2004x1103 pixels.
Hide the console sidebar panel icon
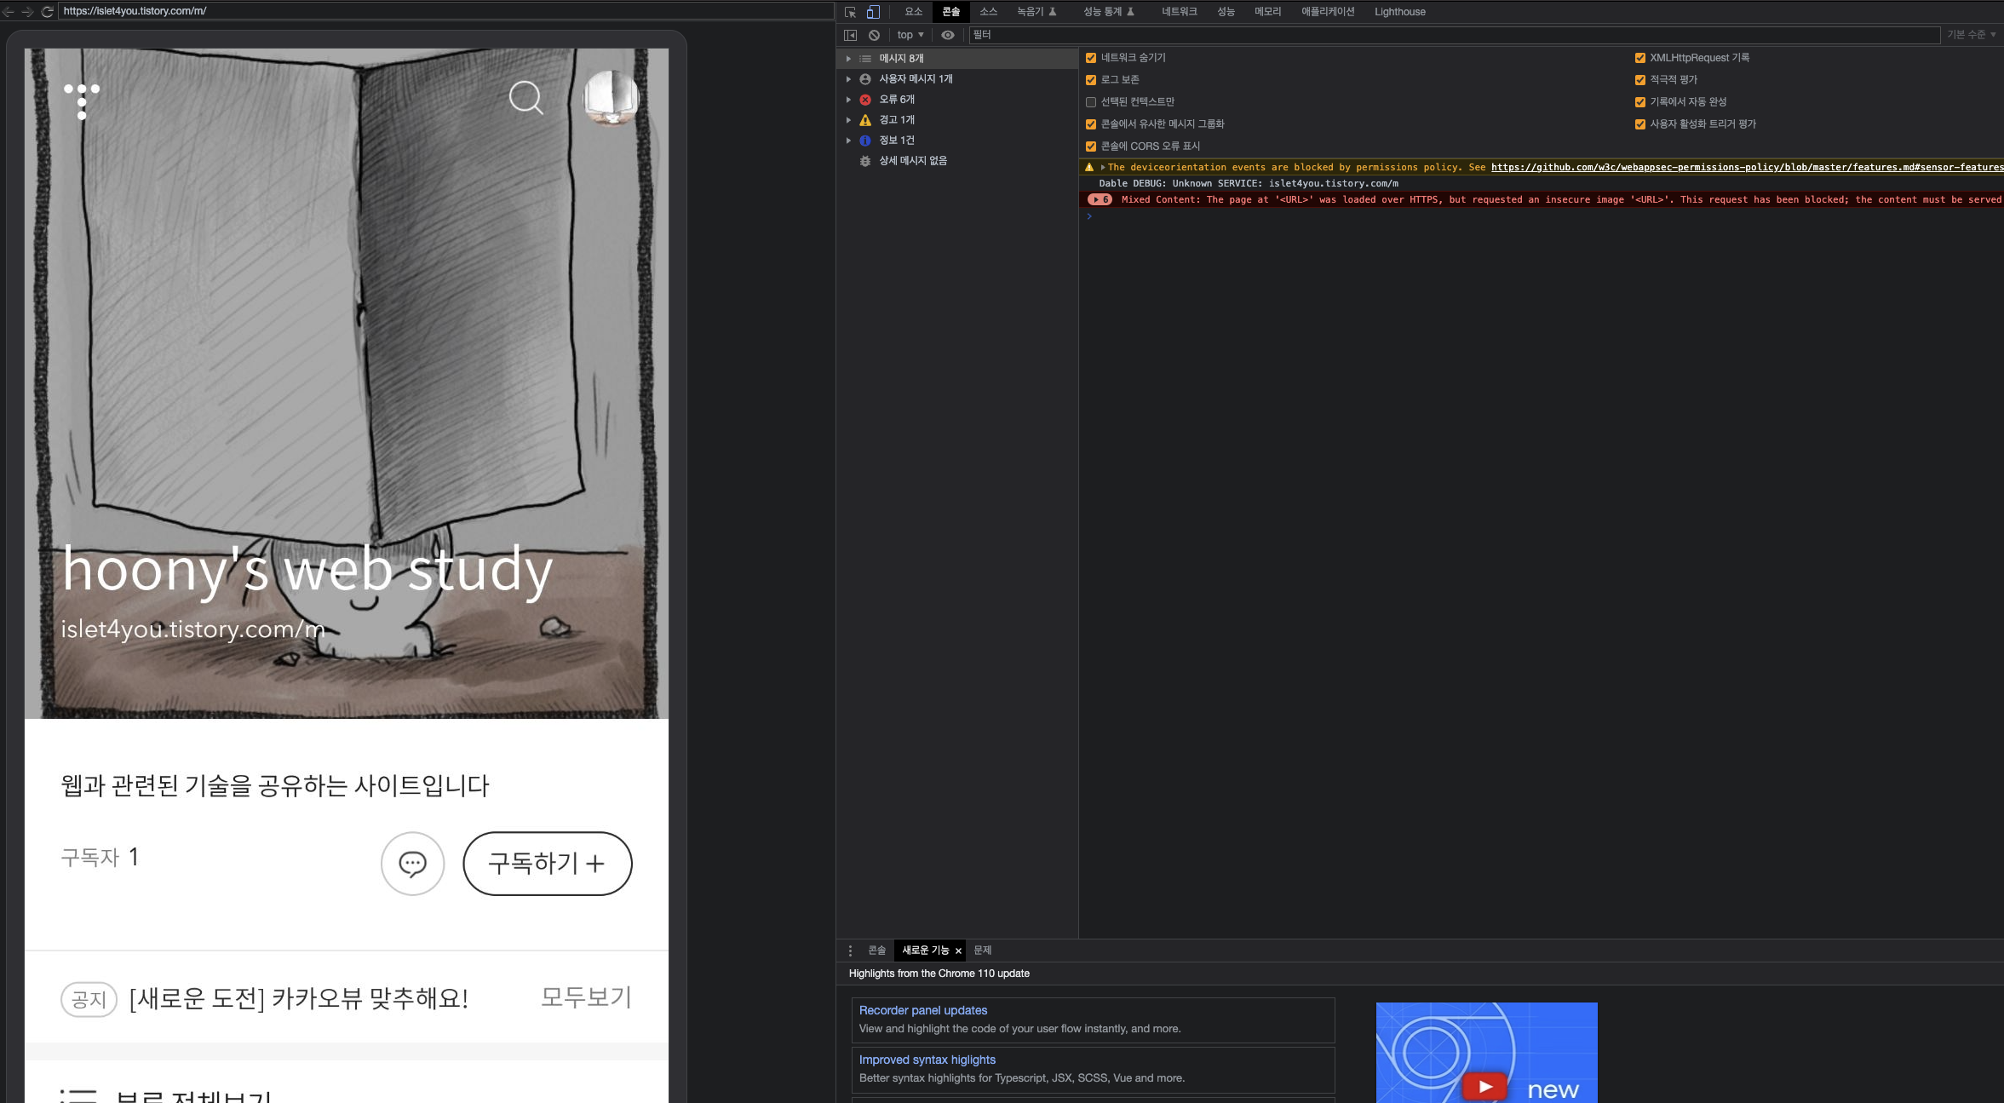click(x=850, y=35)
